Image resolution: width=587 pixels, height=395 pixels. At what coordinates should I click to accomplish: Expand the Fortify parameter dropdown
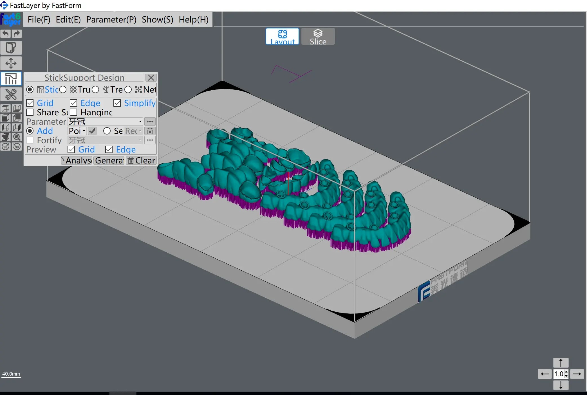coord(140,140)
